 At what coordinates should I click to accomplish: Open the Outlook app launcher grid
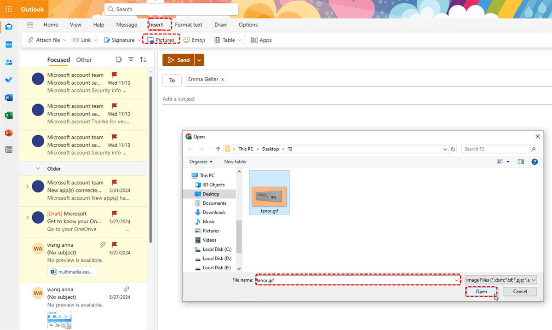coord(9,9)
